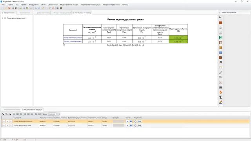Open circular results icon for Пожар в торговом зале
Viewport: 251px width, 141px height.
point(135,125)
